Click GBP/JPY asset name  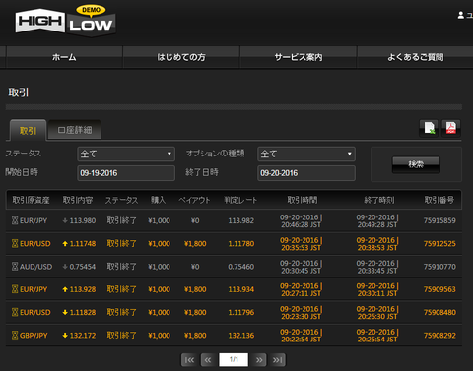(x=34, y=336)
